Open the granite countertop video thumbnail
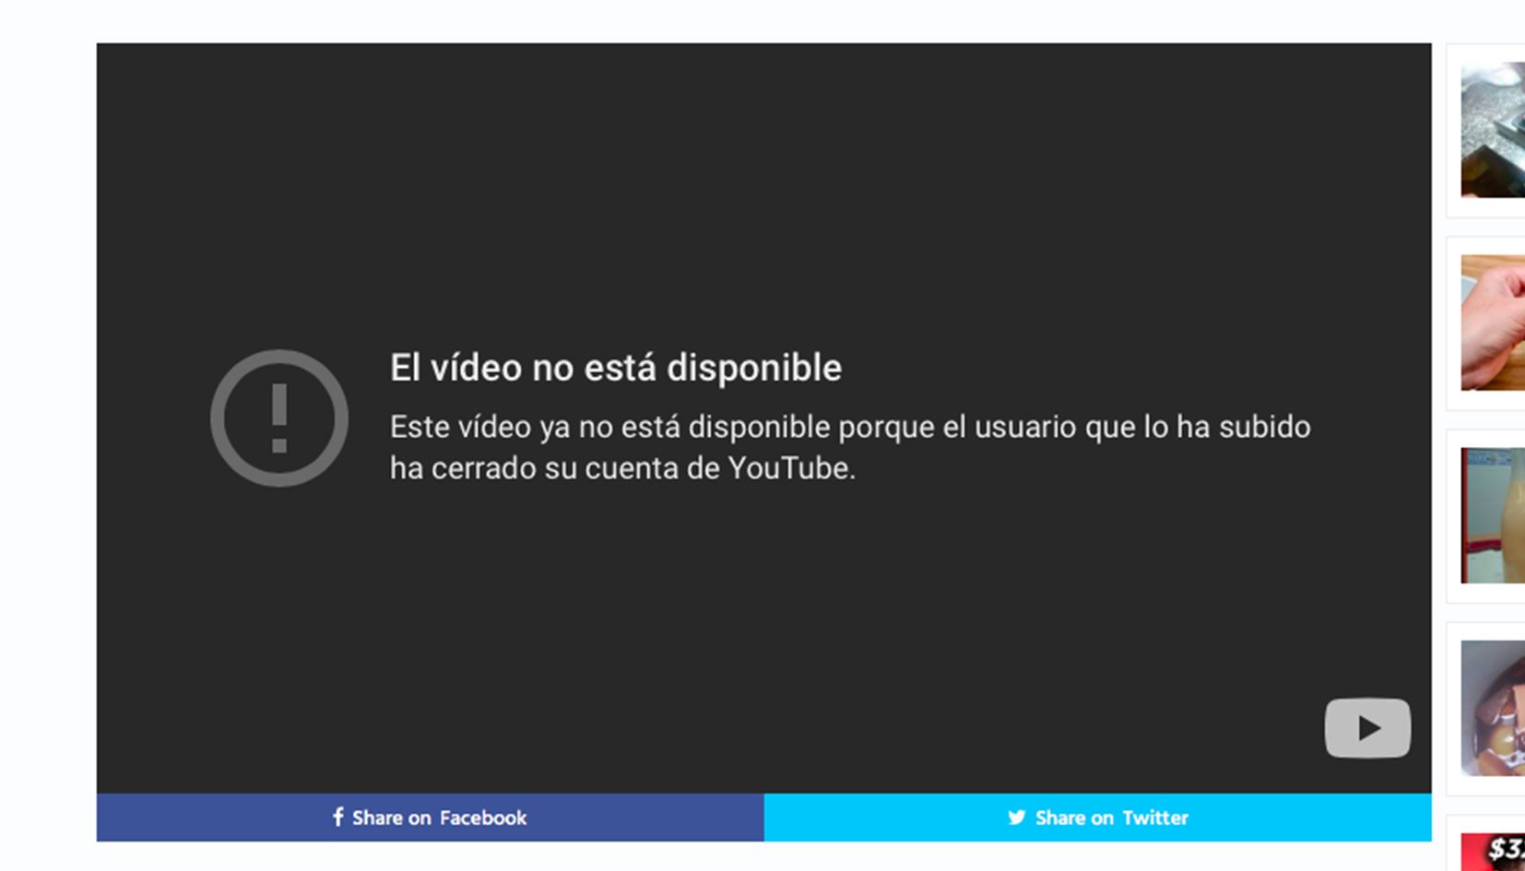 (x=1492, y=130)
